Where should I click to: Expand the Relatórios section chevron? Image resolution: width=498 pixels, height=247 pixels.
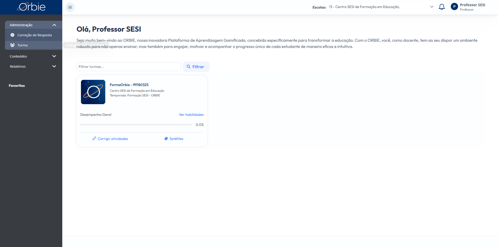coord(54,66)
